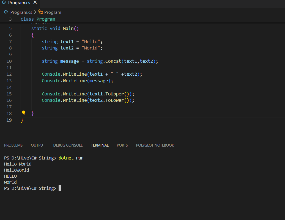Click the Main method name on line 5
The height and width of the screenshot is (220, 285).
(68, 29)
